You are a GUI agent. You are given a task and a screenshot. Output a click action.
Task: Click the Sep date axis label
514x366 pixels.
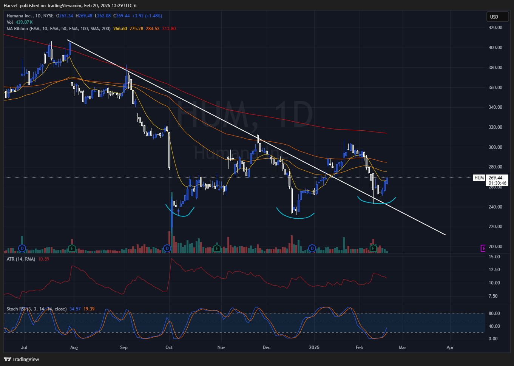click(124, 347)
